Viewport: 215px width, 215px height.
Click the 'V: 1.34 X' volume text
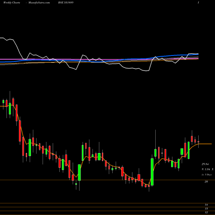[x=207, y=169]
